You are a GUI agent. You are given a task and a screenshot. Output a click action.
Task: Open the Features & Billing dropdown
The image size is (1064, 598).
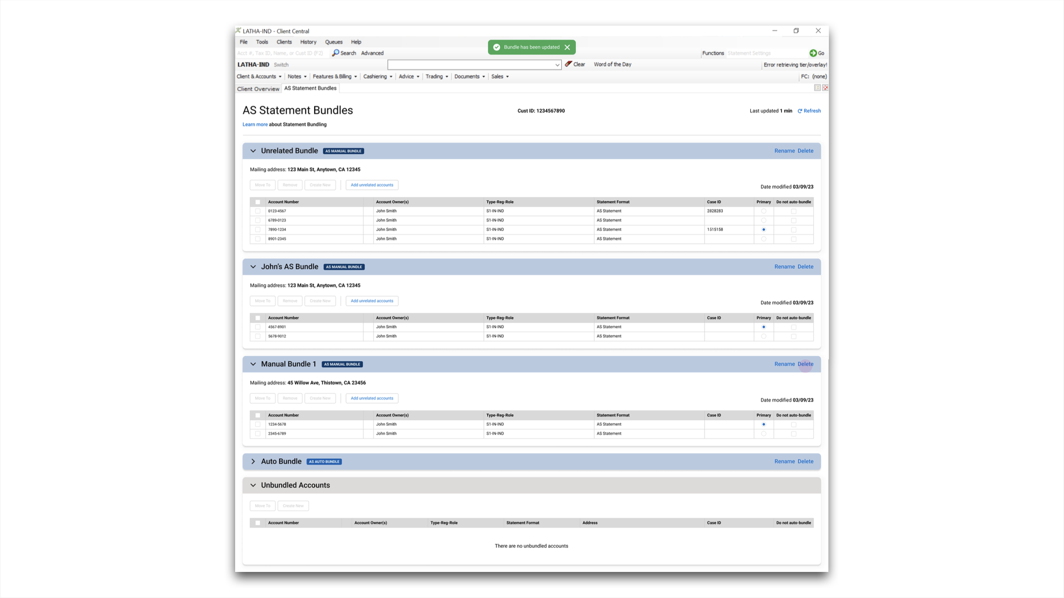tap(334, 76)
